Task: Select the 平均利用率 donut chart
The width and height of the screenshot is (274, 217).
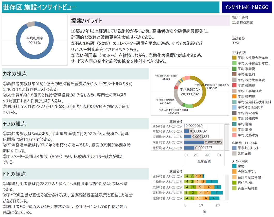Action: pos(35,40)
